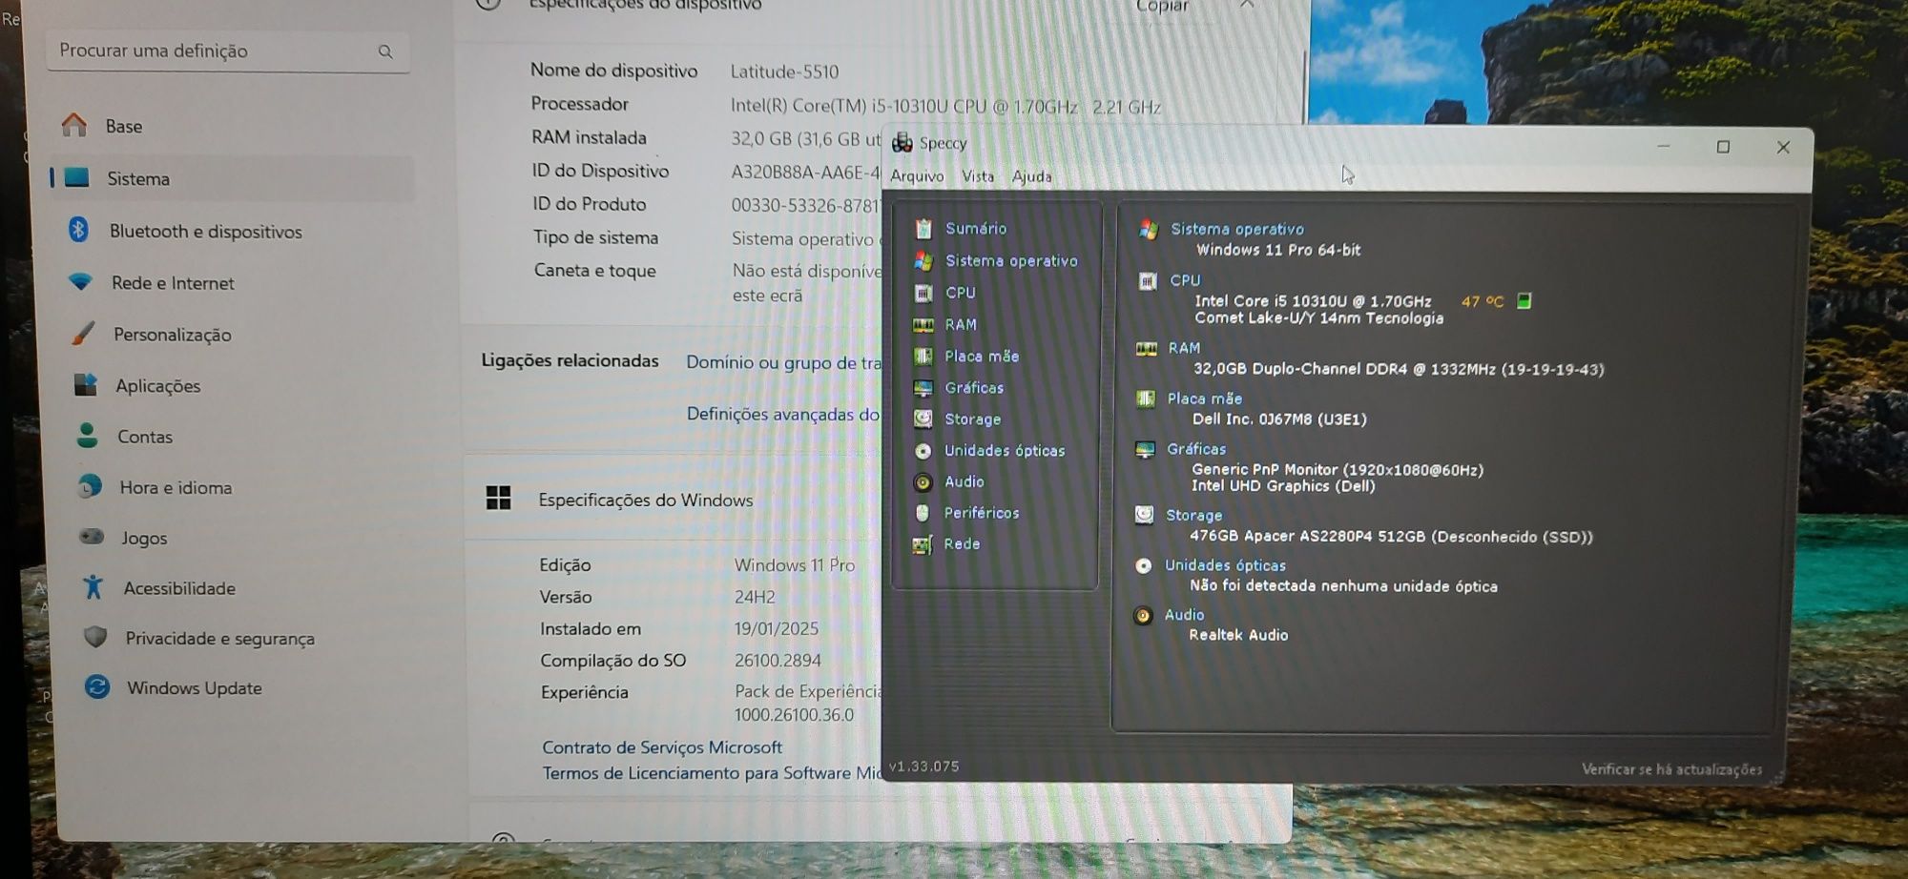Open Rede icon in Speccy sidebar

click(x=922, y=544)
